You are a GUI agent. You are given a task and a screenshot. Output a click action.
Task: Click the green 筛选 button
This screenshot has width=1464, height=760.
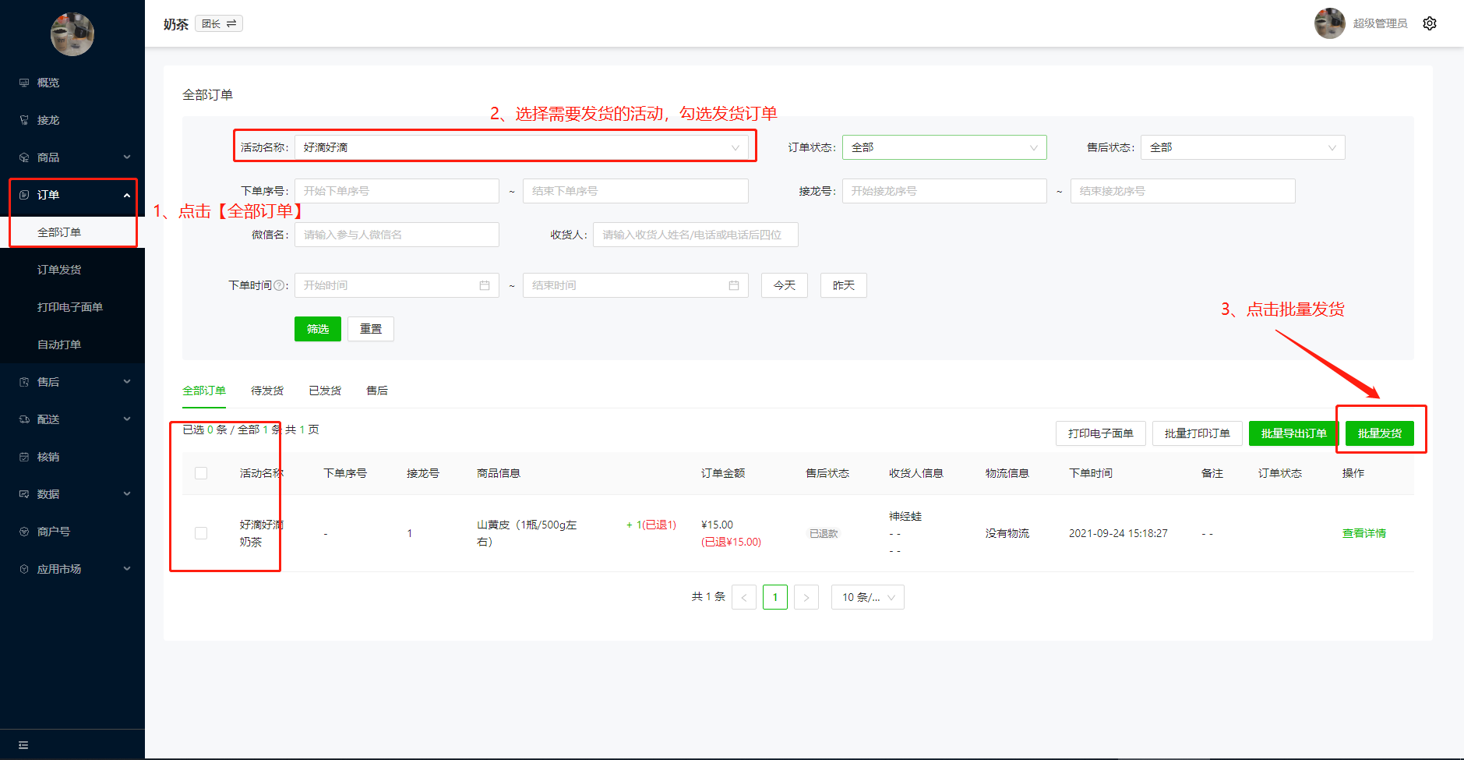click(318, 329)
